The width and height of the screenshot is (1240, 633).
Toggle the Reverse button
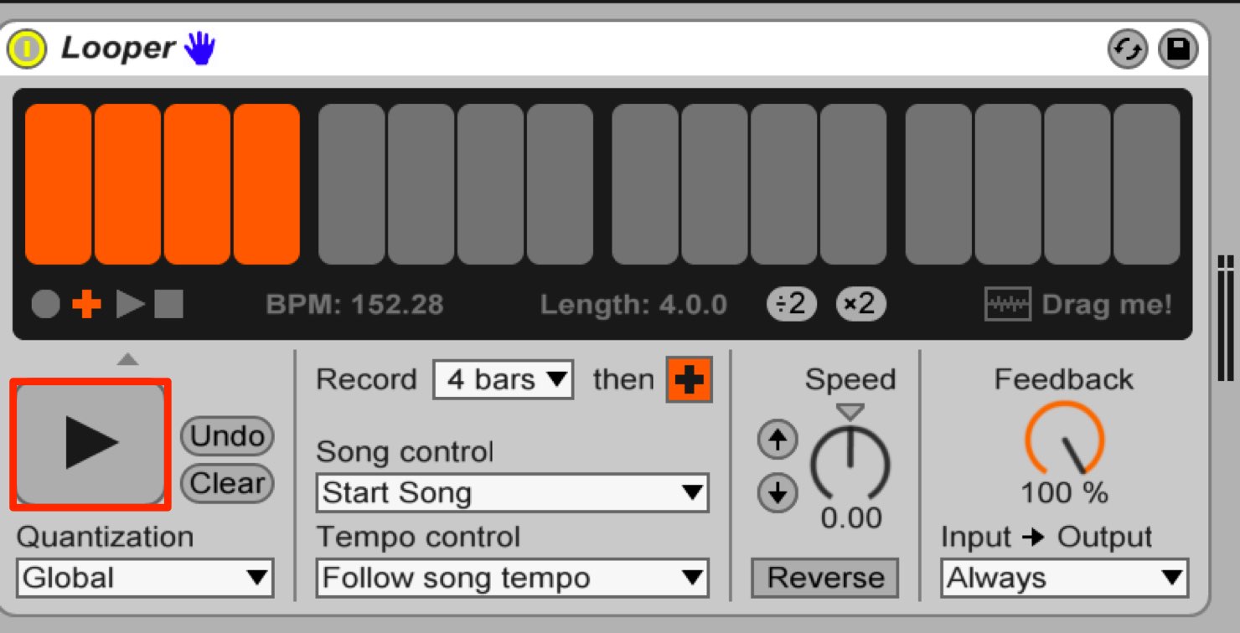click(x=824, y=578)
